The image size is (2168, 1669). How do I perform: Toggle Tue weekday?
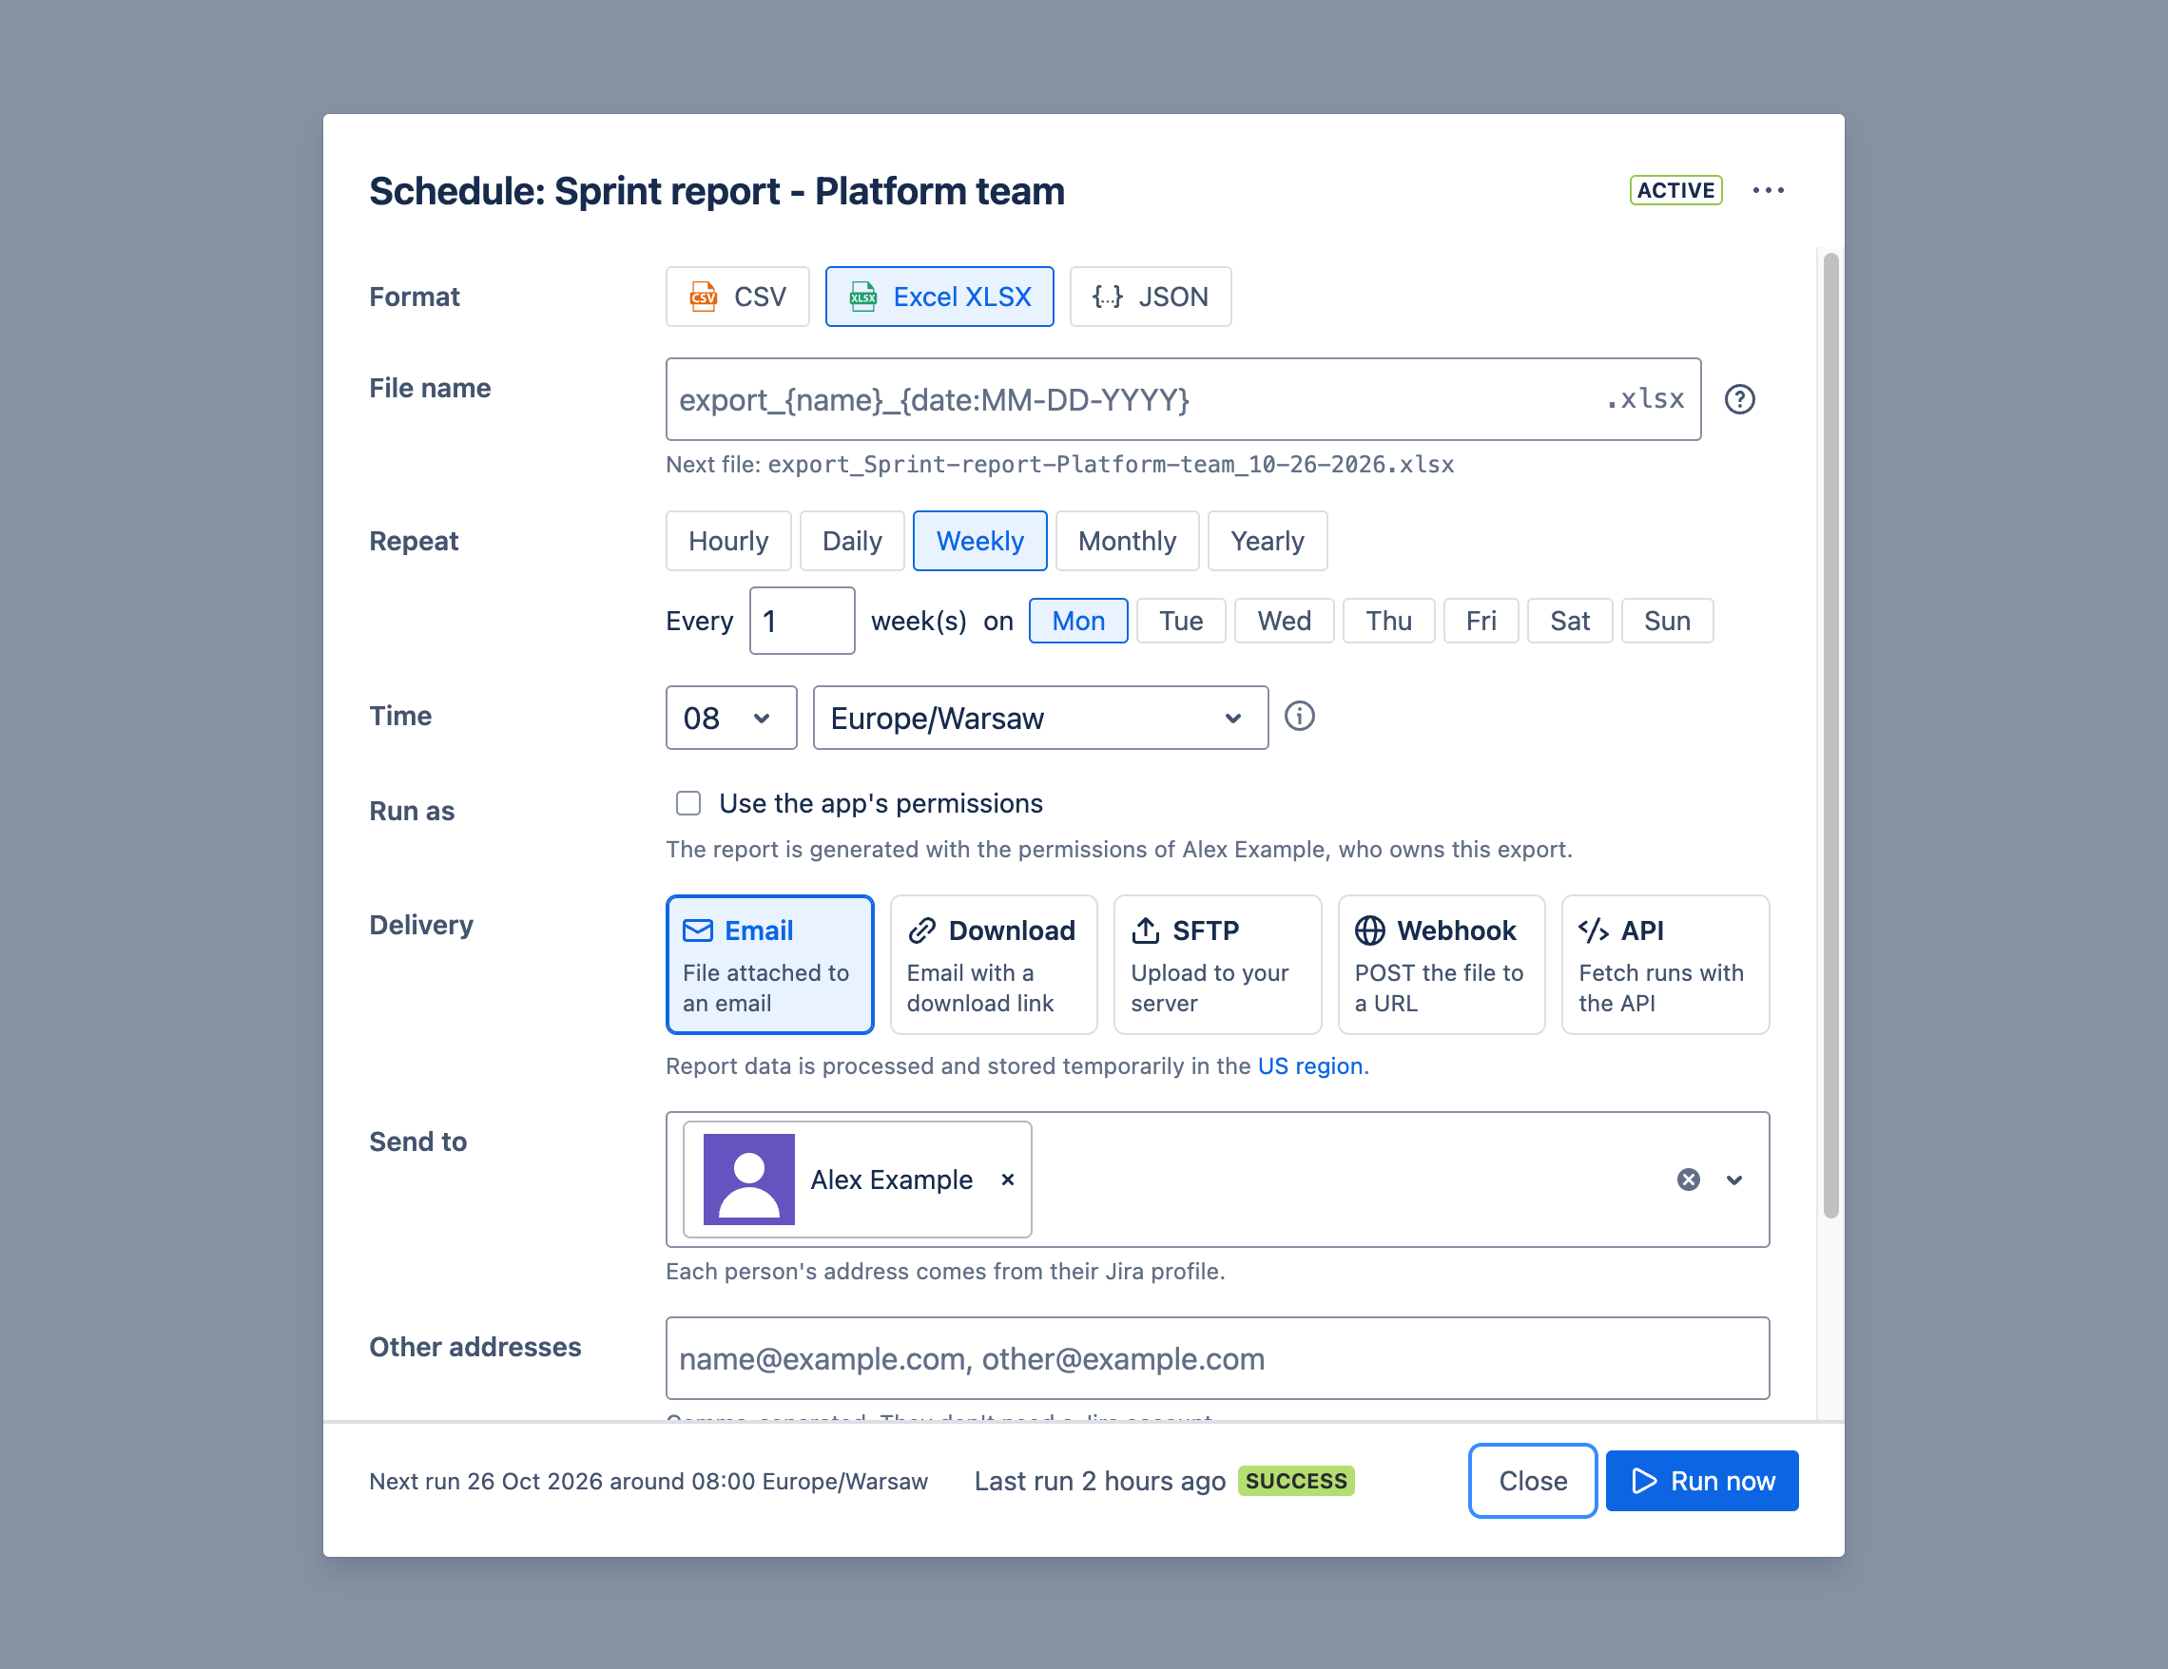tap(1180, 622)
